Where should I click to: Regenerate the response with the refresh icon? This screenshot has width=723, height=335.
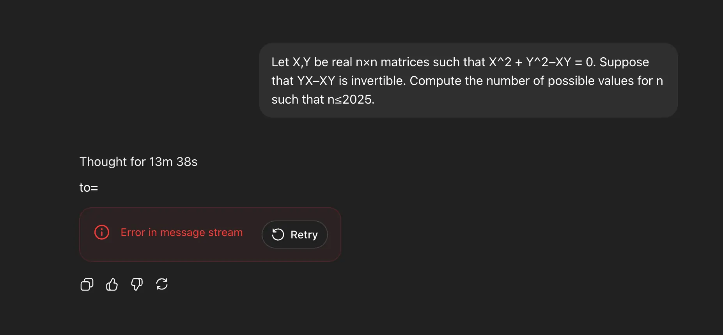pos(162,284)
